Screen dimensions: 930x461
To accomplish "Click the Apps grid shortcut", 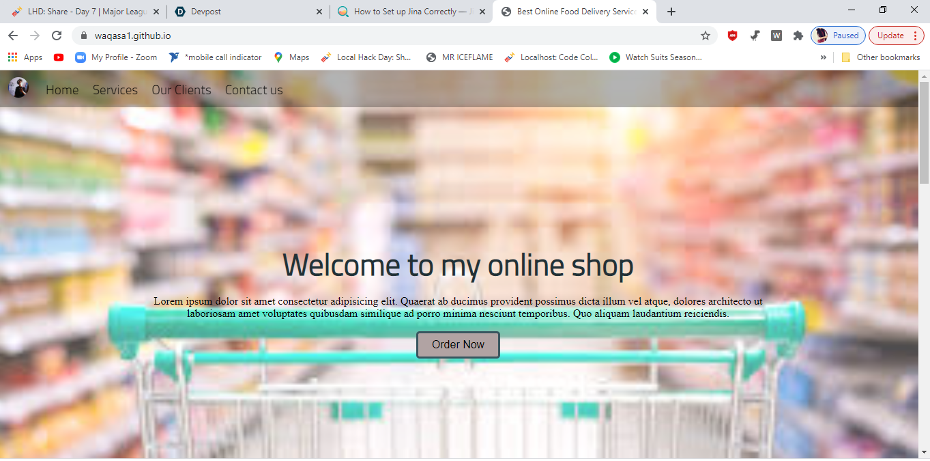I will (25, 57).
